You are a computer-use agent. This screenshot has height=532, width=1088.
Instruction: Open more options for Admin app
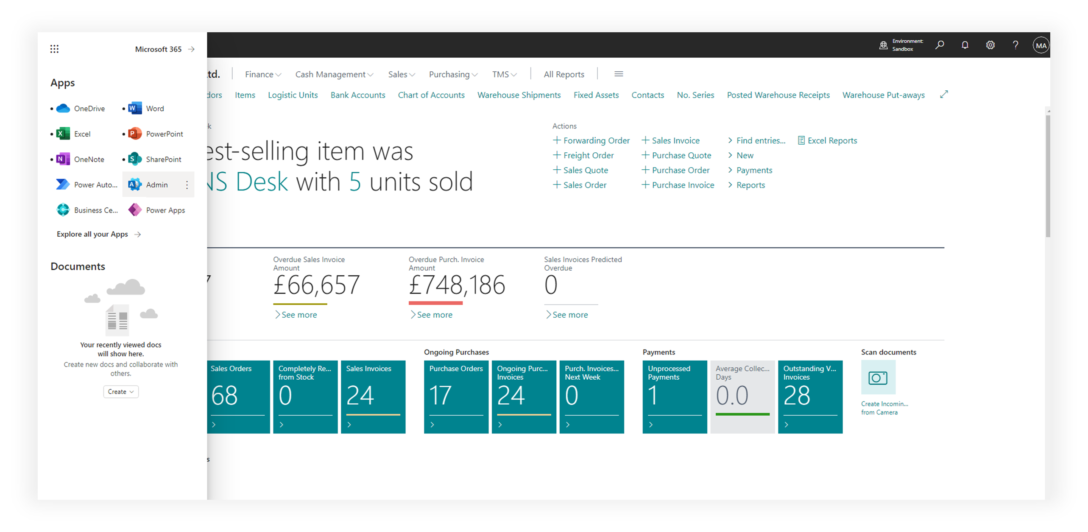(187, 185)
